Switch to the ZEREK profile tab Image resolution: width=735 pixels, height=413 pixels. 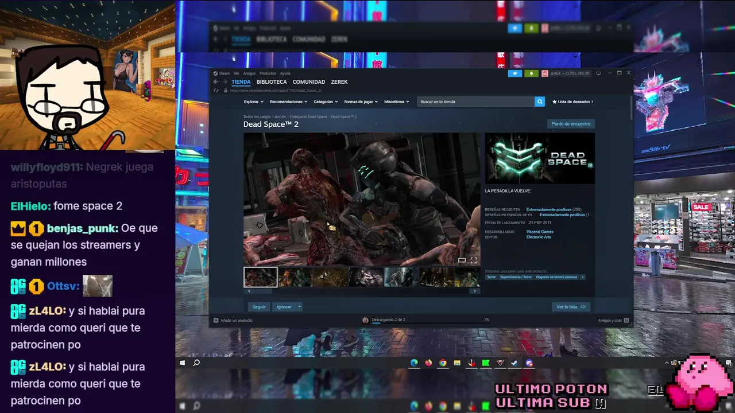pos(339,82)
